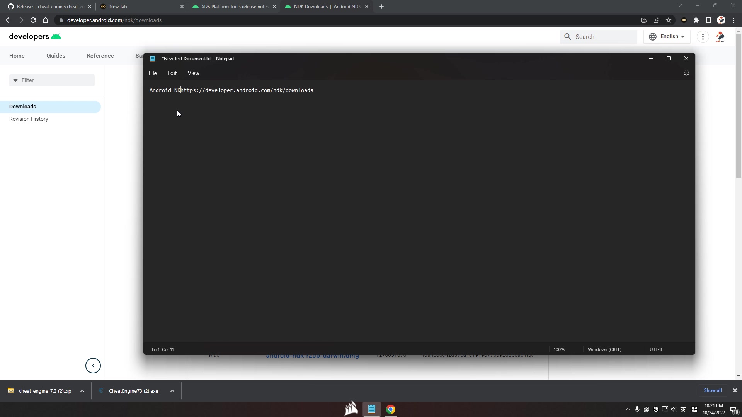Open Notepad from the taskbar
Screen dimensions: 742x417
click(x=371, y=409)
